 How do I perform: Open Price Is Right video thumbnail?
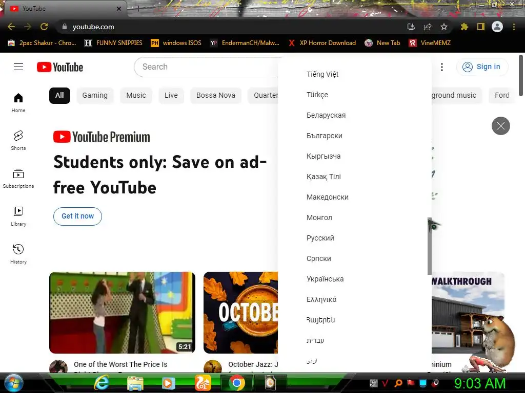(x=122, y=313)
